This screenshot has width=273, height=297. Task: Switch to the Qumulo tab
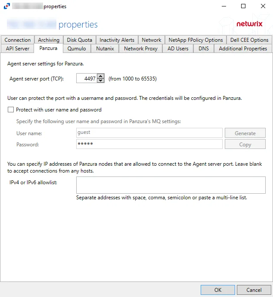coord(77,49)
